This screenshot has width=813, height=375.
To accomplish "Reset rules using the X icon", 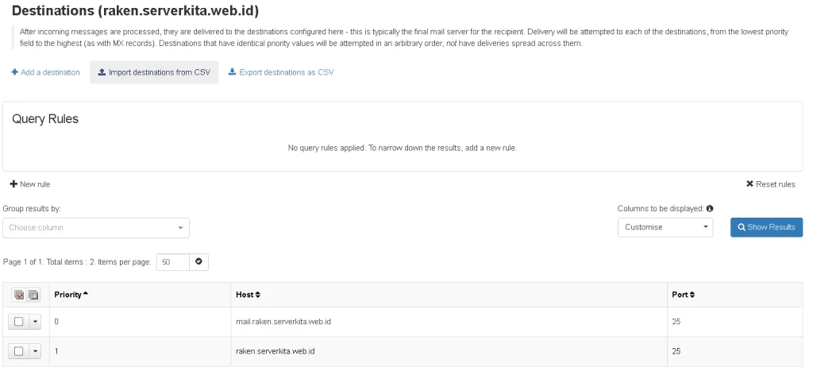I will coord(749,184).
